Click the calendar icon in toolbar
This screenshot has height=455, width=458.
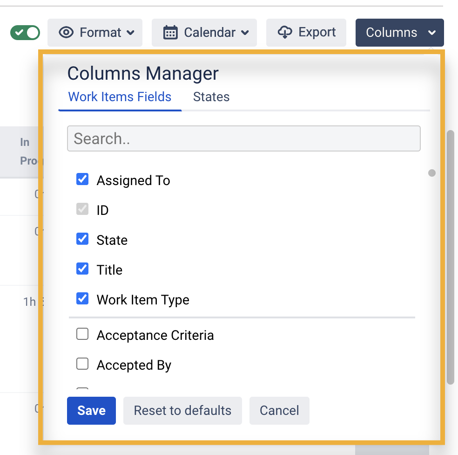pos(170,33)
